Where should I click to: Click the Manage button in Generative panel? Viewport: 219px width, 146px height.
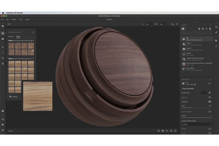coord(13,96)
